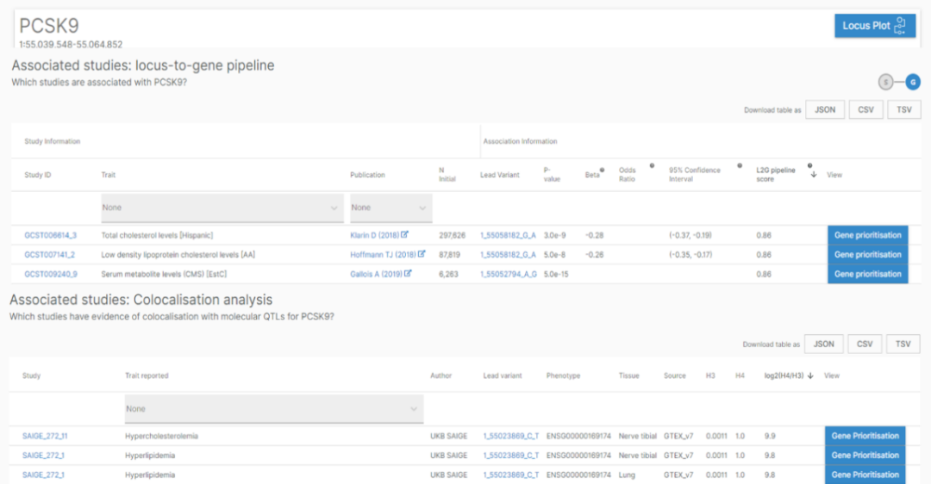Click the info icon next to Odds Ratio
931x484 pixels.
[652, 165]
